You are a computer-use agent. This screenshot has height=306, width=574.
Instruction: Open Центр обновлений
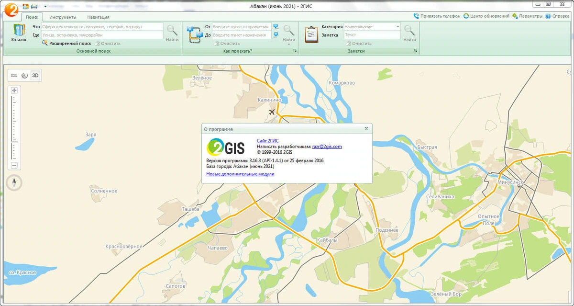click(x=486, y=16)
